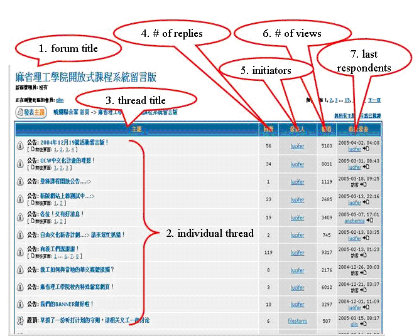Jump to the latest post dated 2005-03-31, 08:43
Image resolution: width=419 pixels, height=336 pixels.
pos(366,167)
